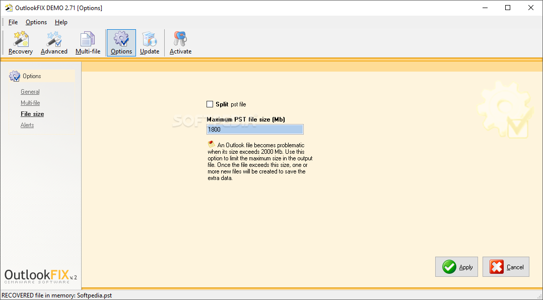Maximize the OutlookFIX window

click(x=508, y=8)
